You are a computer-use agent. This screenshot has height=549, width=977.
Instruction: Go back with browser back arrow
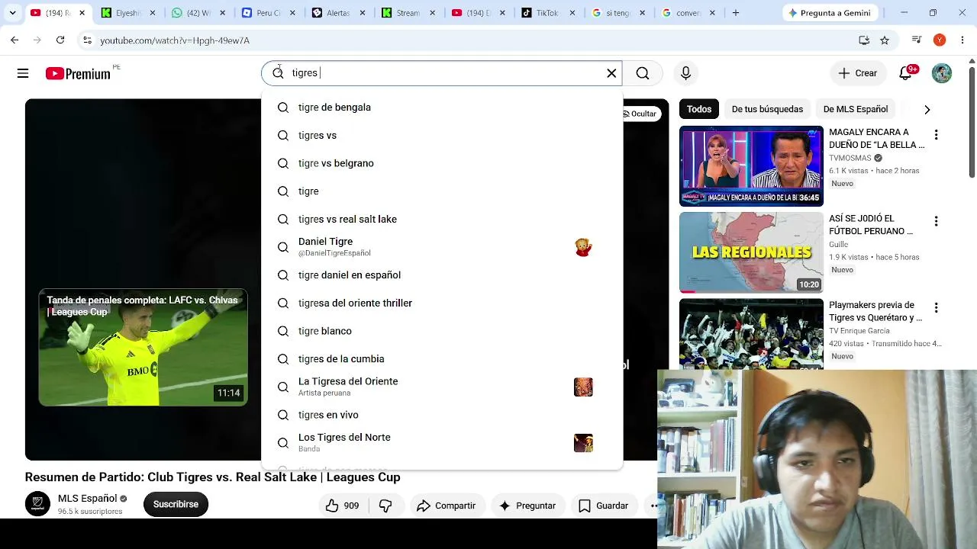[x=15, y=40]
